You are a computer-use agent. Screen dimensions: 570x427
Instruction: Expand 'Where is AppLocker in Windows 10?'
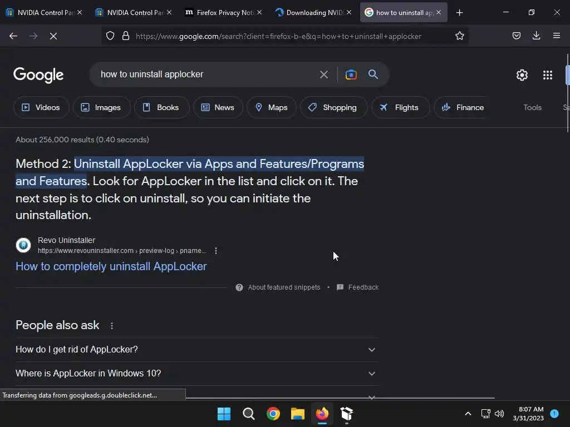[x=197, y=374]
